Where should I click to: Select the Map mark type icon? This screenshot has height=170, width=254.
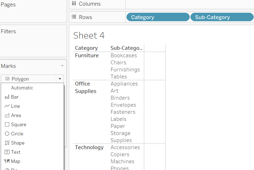(x=7, y=161)
